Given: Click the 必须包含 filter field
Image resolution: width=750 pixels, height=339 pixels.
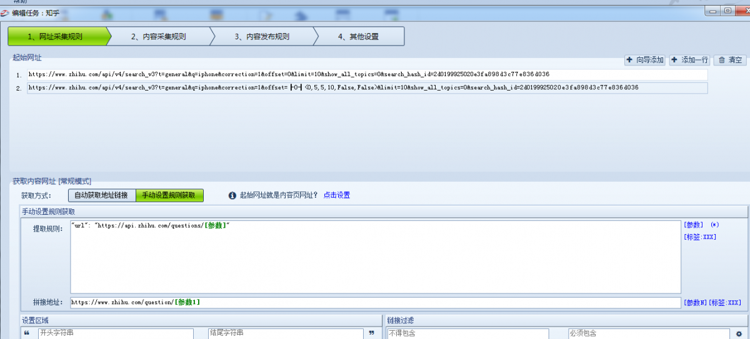Looking at the screenshot, I should point(649,333).
